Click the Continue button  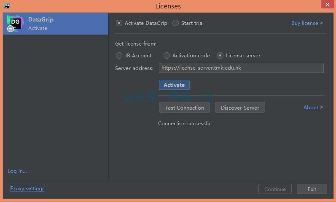coord(275,189)
